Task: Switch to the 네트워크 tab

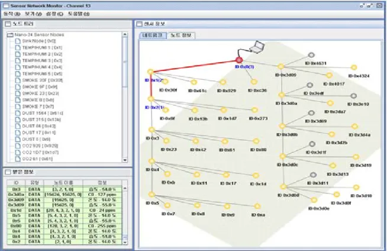Action: pyautogui.click(x=153, y=36)
